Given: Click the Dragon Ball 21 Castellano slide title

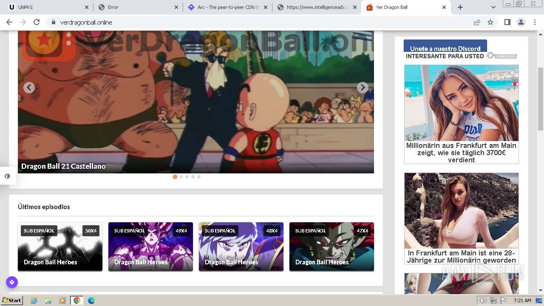Looking at the screenshot, I should [63, 166].
